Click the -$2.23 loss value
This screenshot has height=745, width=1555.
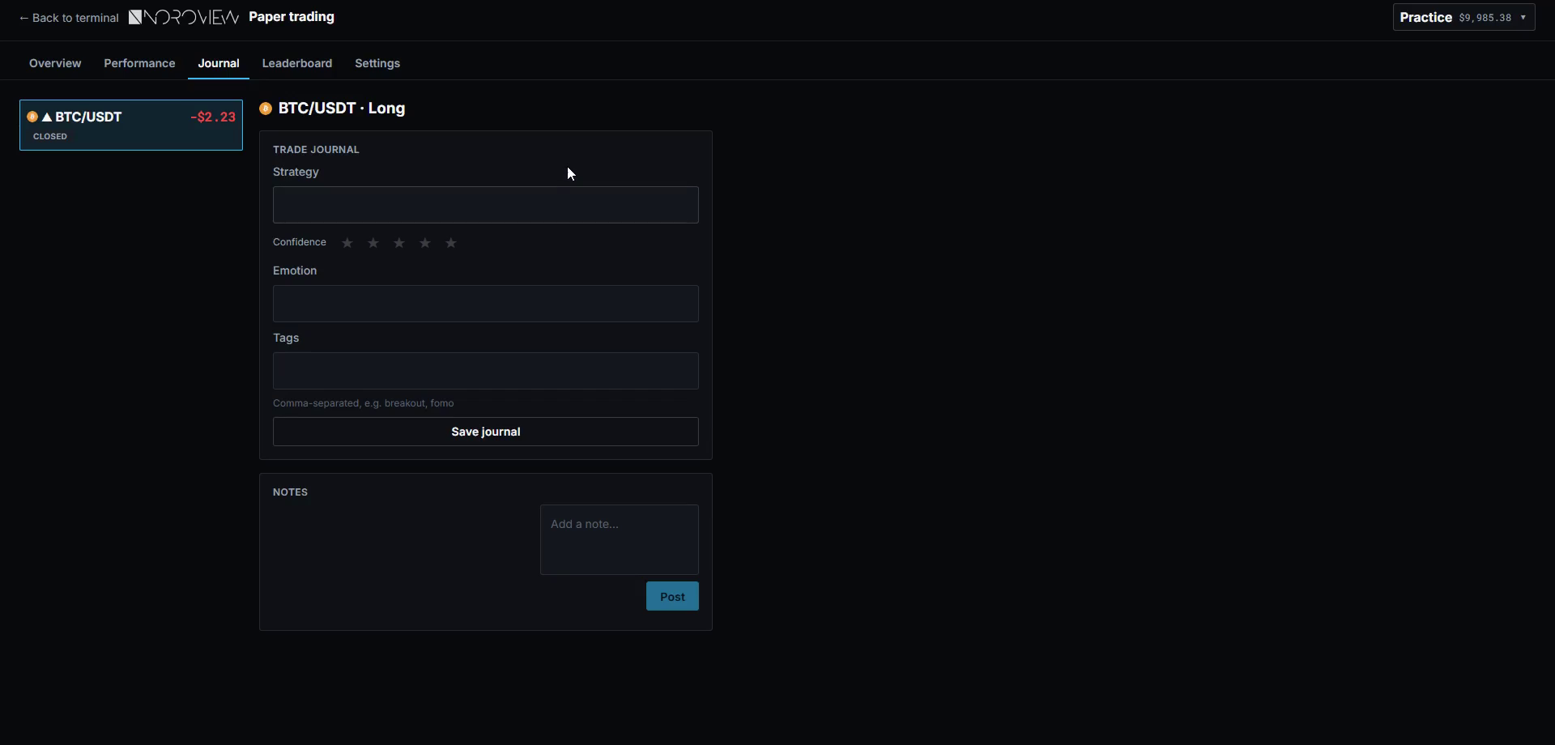point(213,117)
